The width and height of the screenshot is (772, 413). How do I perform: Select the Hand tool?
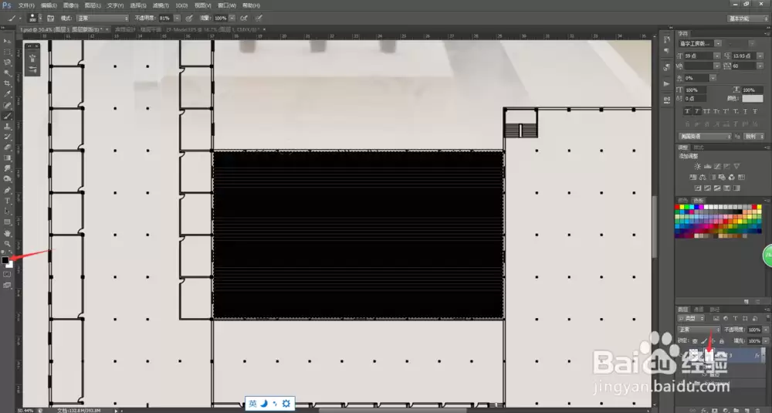pyautogui.click(x=7, y=233)
